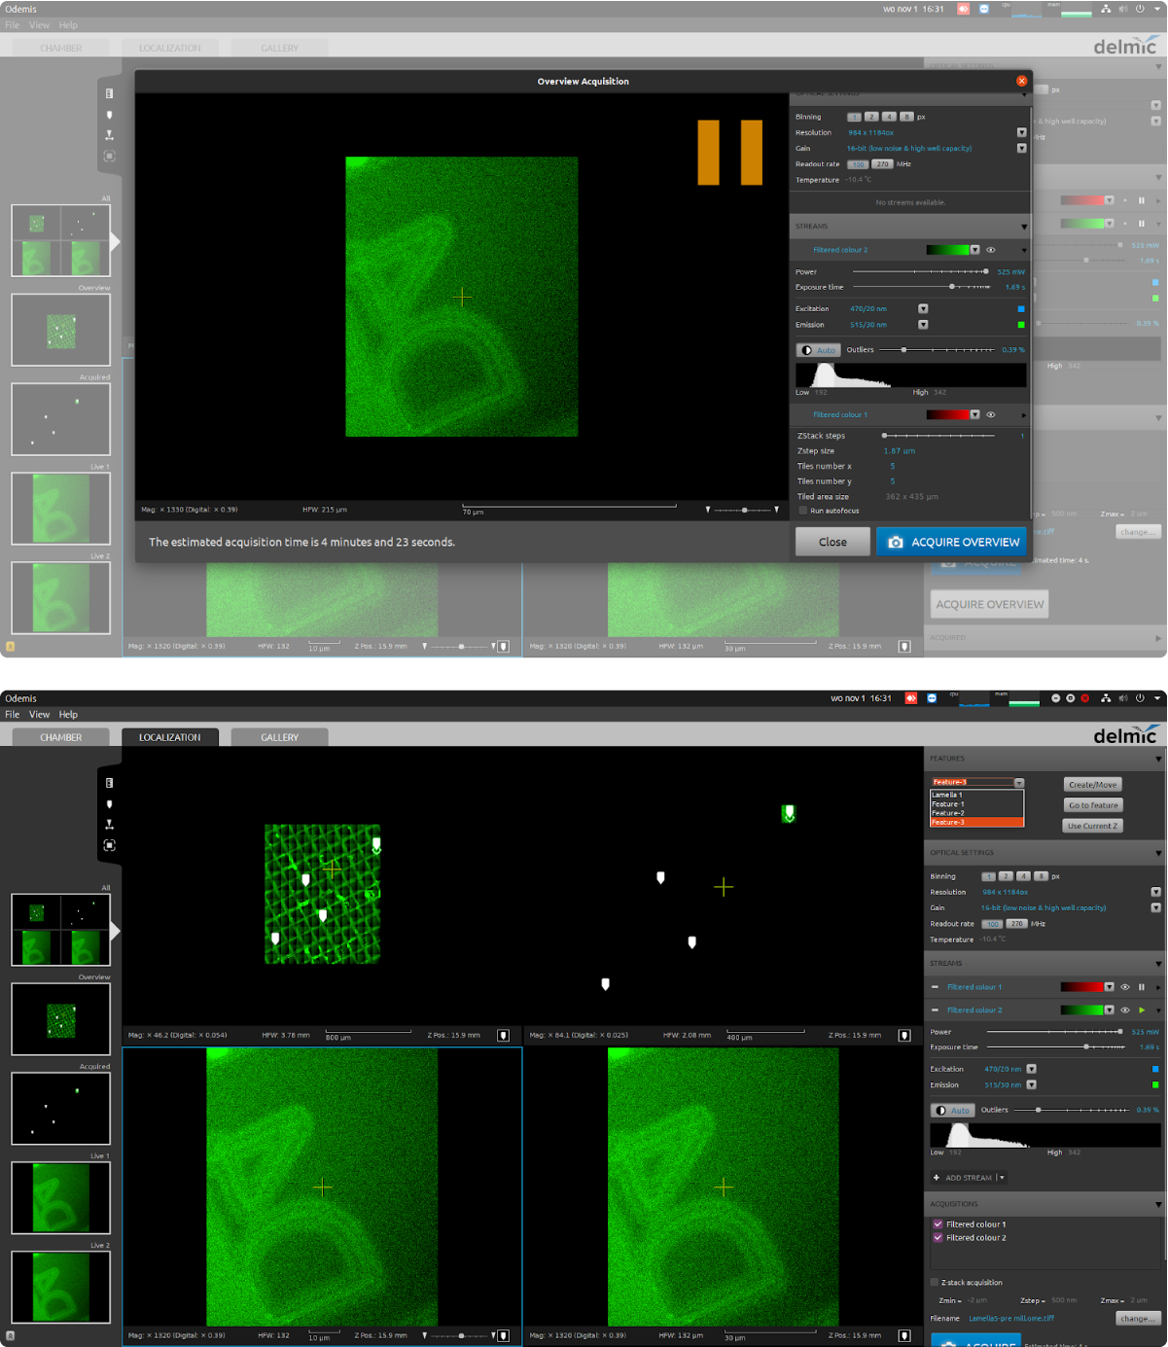Toggle visibility eye of Filtered colour 2 stream
This screenshot has width=1168, height=1347.
tap(1125, 1010)
